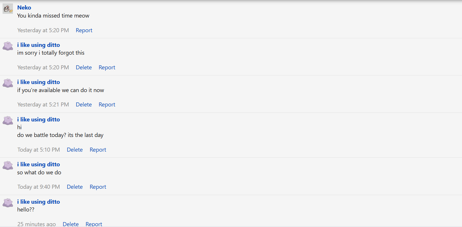This screenshot has height=227, width=462.
Task: Click Neko's cat avatar icon
Action: pos(8,9)
